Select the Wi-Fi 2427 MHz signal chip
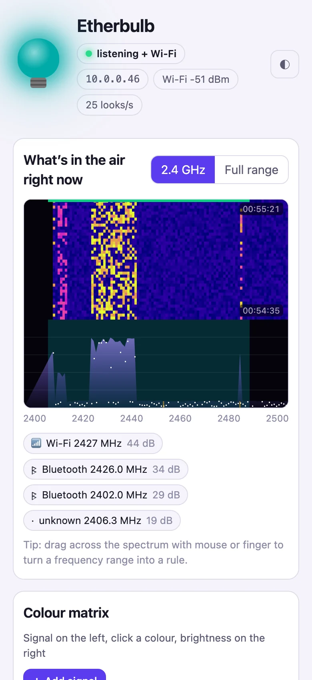 (x=93, y=443)
